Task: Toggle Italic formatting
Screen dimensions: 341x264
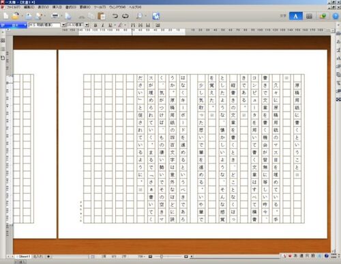Action: tap(102, 25)
